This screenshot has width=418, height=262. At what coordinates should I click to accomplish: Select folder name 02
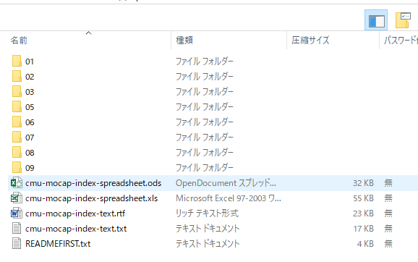click(x=30, y=77)
